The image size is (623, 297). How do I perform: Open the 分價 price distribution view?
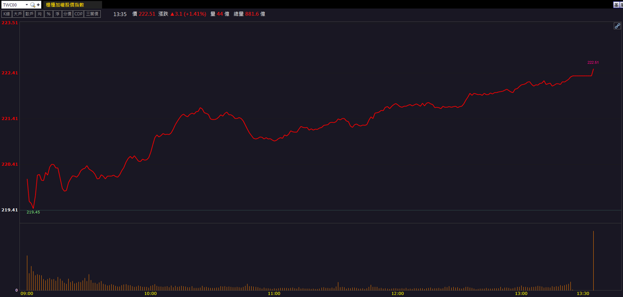click(67, 14)
